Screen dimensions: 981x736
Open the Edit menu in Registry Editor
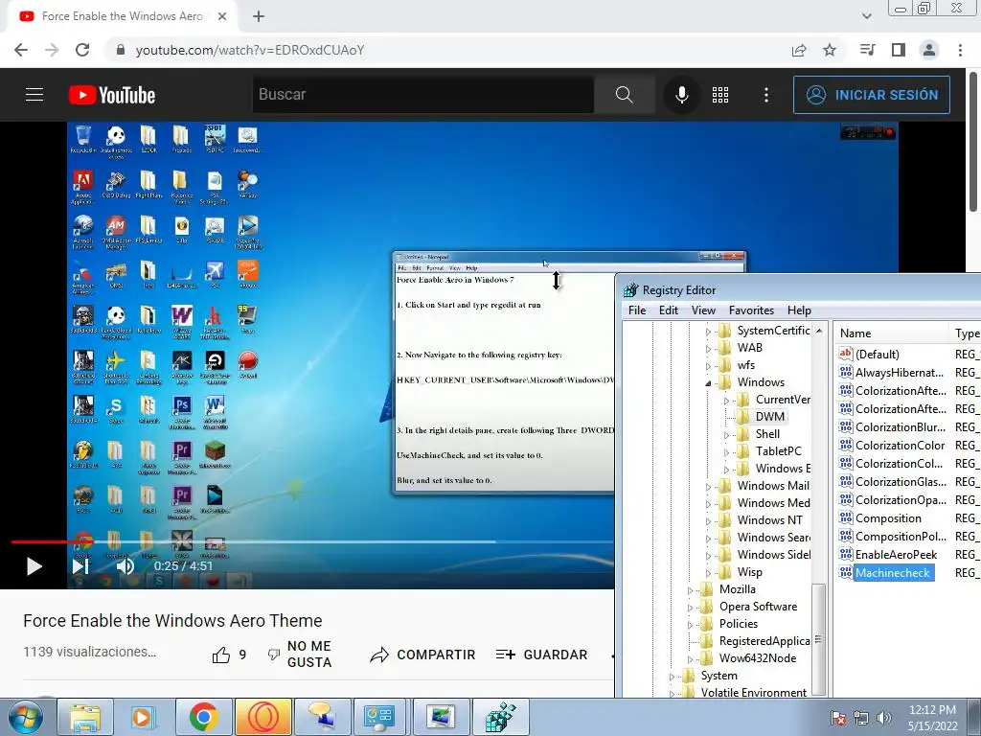click(668, 310)
